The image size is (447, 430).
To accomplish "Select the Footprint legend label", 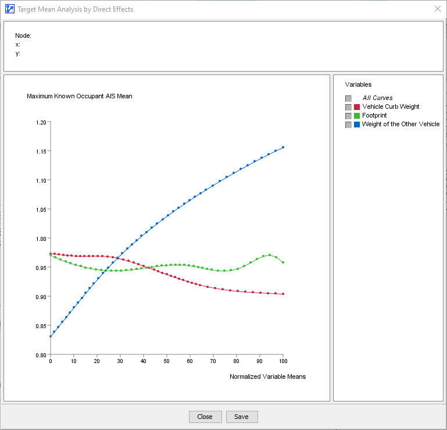I will coord(374,115).
